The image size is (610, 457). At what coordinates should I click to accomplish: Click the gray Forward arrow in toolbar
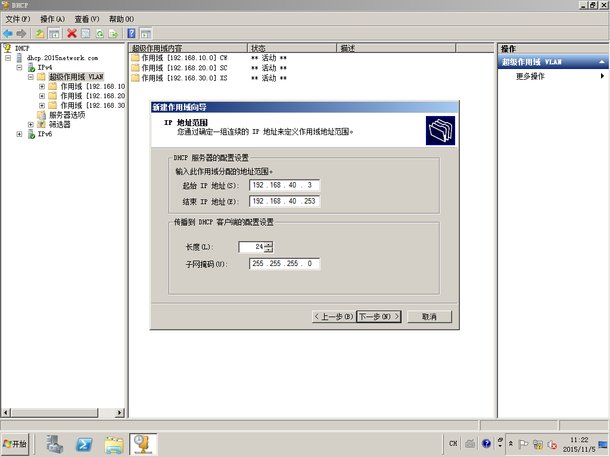(21, 33)
